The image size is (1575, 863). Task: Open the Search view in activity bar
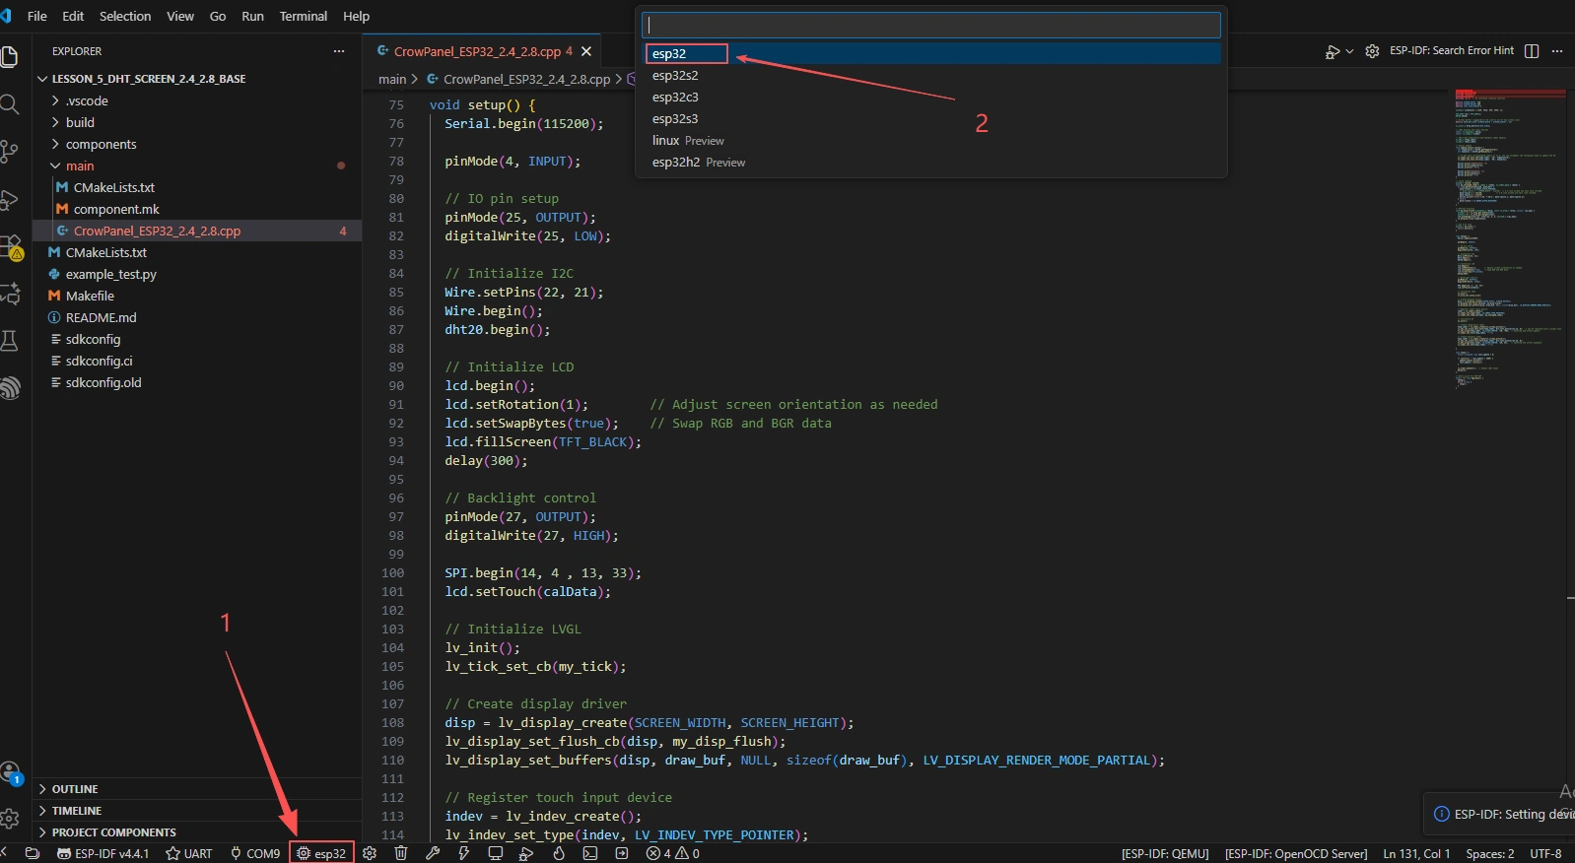coord(10,104)
